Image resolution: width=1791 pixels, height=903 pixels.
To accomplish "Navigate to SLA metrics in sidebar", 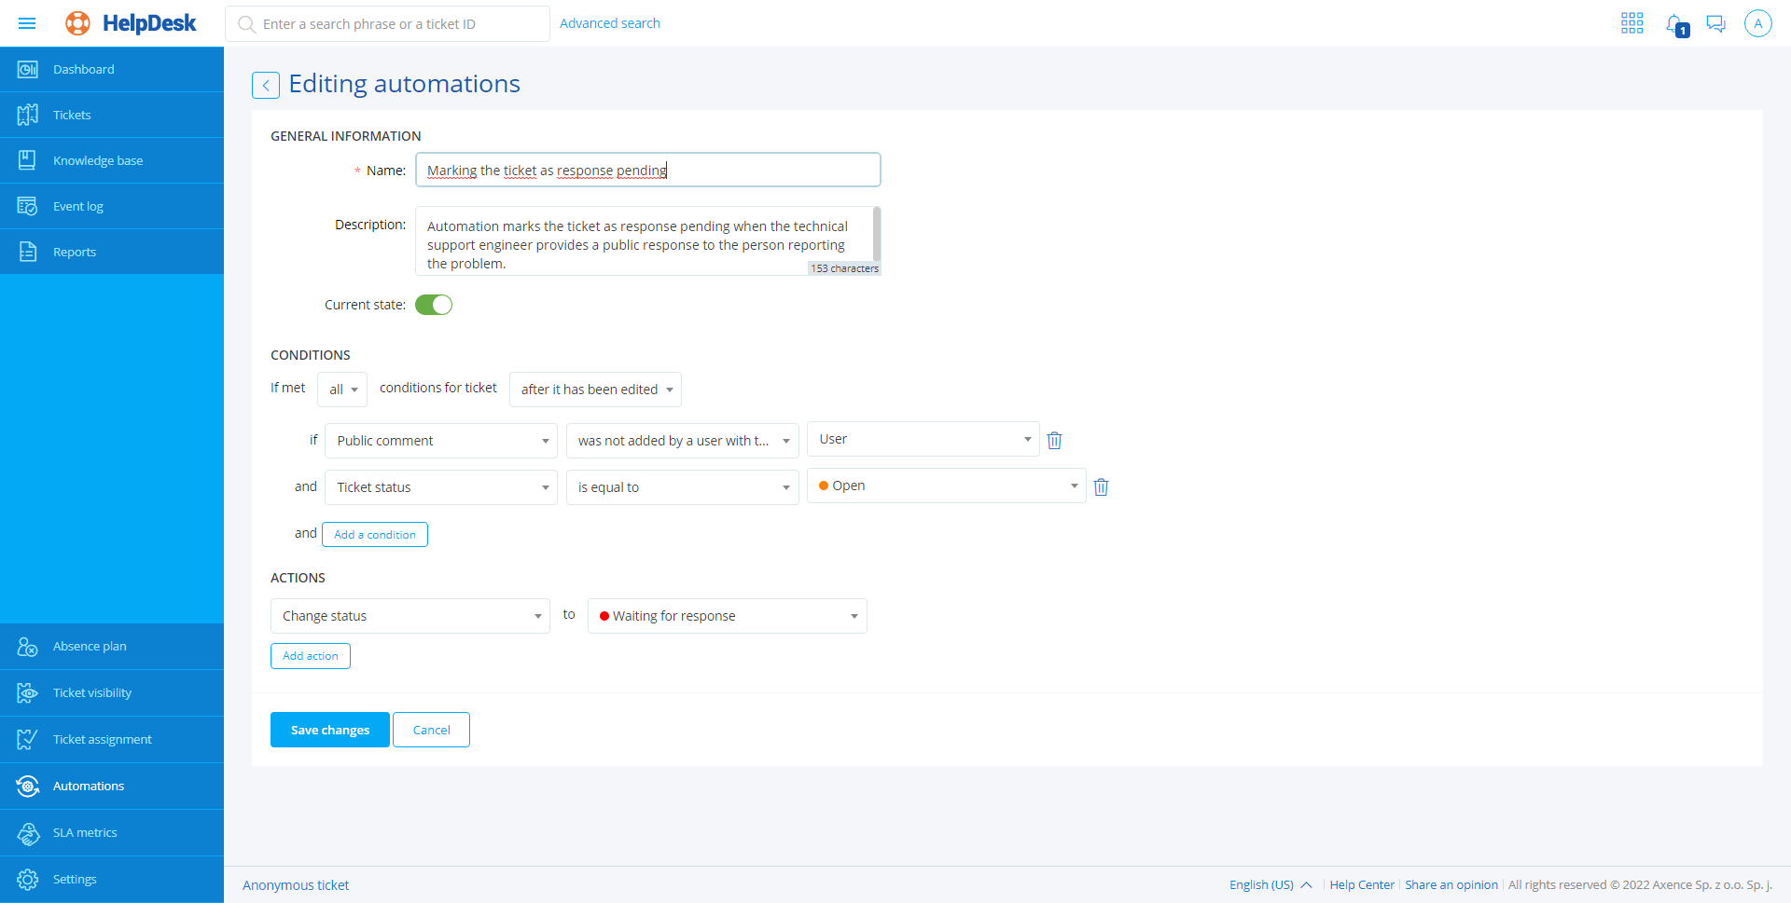I will click(85, 832).
